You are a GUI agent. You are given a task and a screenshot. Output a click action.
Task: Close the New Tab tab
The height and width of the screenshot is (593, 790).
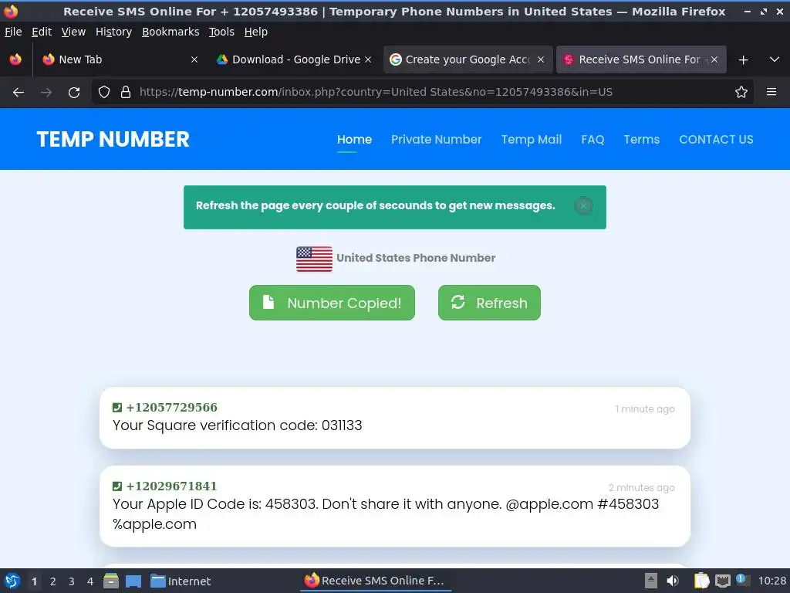click(x=194, y=59)
